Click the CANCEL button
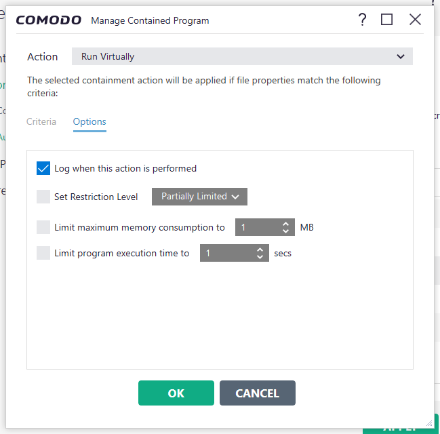The width and height of the screenshot is (440, 434). click(x=258, y=393)
